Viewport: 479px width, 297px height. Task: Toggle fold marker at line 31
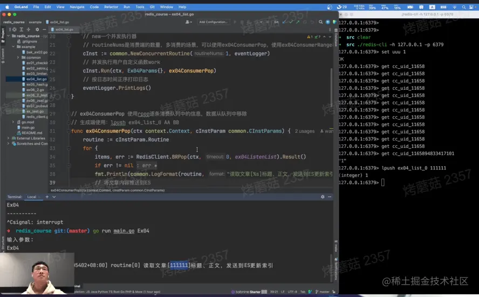69,131
